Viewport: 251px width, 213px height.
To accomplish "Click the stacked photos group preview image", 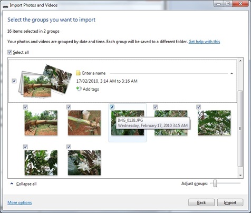I will (45, 81).
